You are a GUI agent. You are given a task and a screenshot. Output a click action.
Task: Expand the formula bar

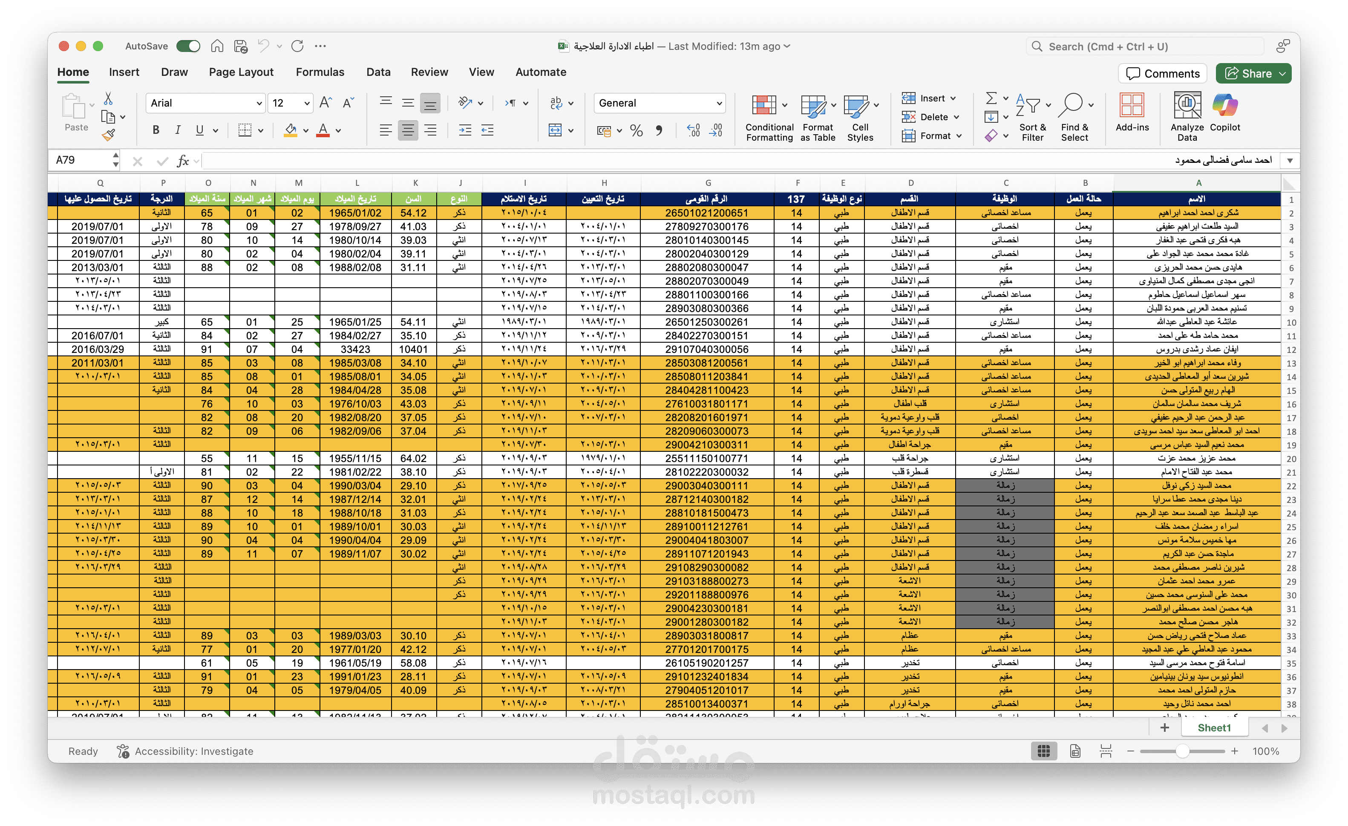click(1290, 161)
